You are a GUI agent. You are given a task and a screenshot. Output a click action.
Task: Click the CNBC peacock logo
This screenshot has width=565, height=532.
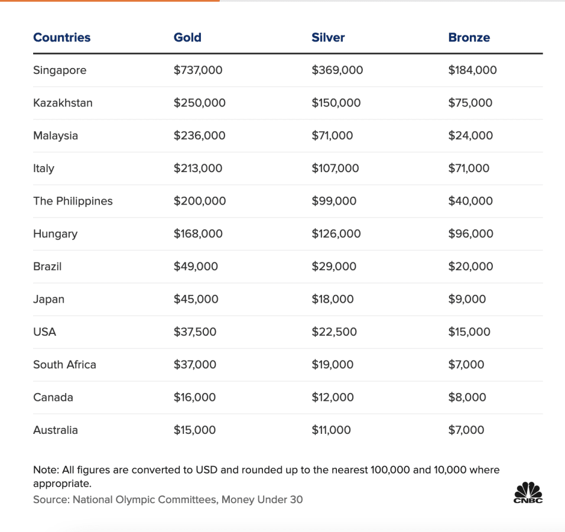(x=528, y=492)
